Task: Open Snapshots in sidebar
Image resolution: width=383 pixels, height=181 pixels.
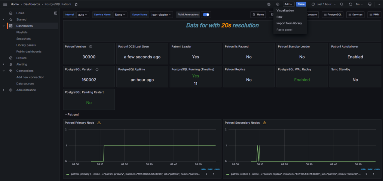Action: pos(24,39)
